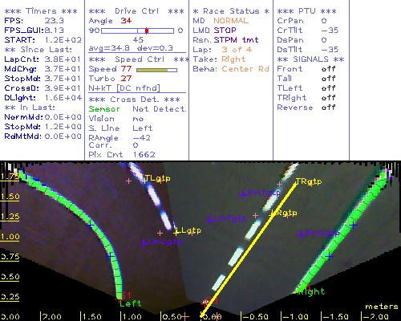
Task: Click the TRgtp yellow cross marker
Action: coord(295,184)
